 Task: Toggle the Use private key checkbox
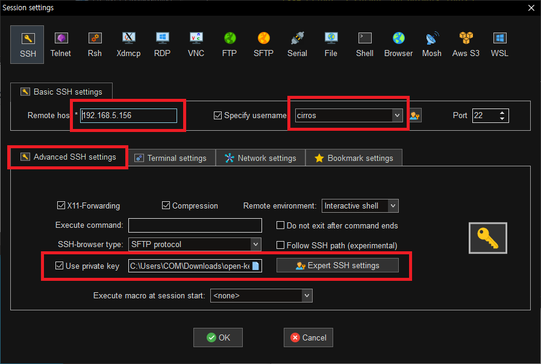pyautogui.click(x=60, y=266)
